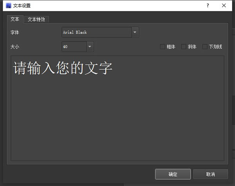This screenshot has width=235, height=186.
Task: Switch to the 文本 tab
Action: point(15,19)
